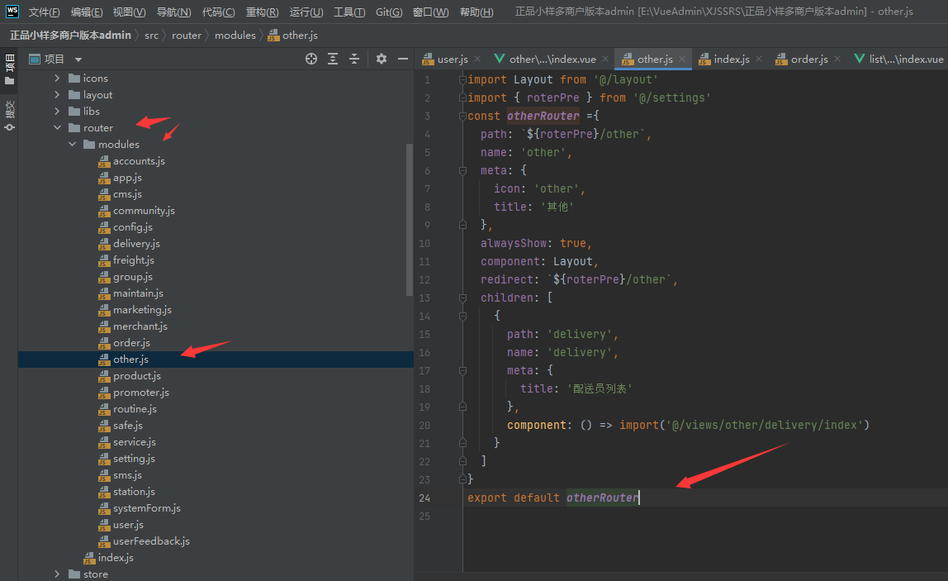Open the 帮助(H) menu
Viewport: 948px width, 581px height.
[x=476, y=12]
